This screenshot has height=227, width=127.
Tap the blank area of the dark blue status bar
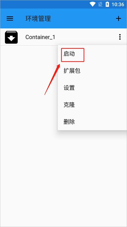(x=43, y=4)
